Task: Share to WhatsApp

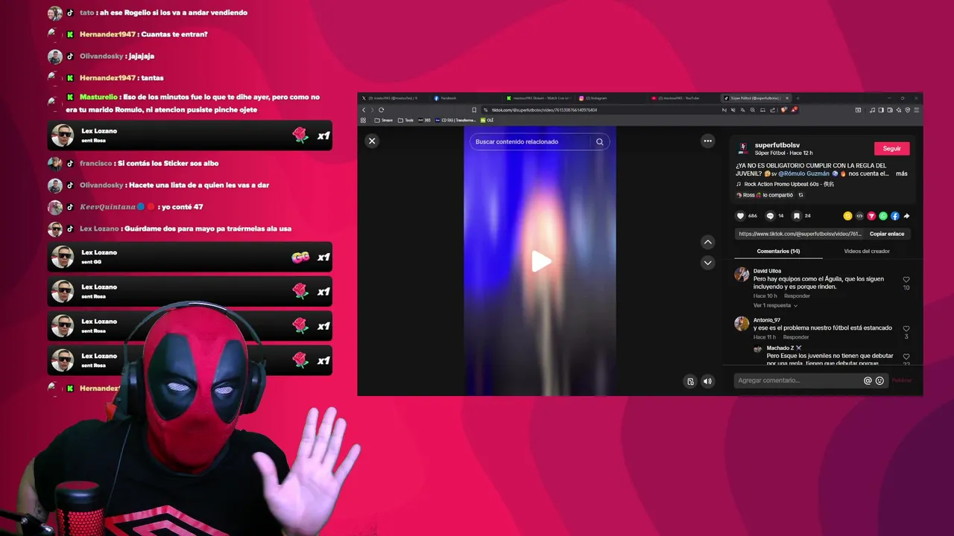Action: pos(883,216)
